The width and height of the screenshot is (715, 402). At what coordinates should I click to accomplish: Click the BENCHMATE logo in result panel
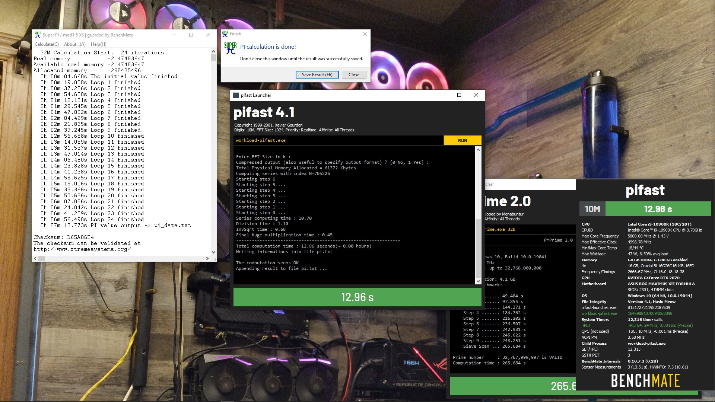[x=645, y=380]
